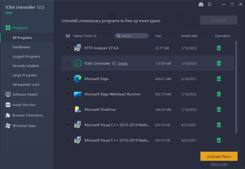Open the main hamburger menu
The height and width of the screenshot is (169, 245).
[x=209, y=4]
